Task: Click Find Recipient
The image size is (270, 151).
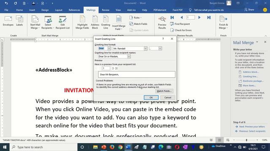Action: pos(180,24)
